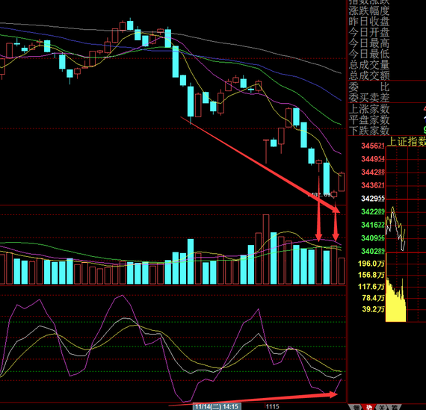Click the 下跌家数 label
This screenshot has width=426, height=410.
point(369,131)
